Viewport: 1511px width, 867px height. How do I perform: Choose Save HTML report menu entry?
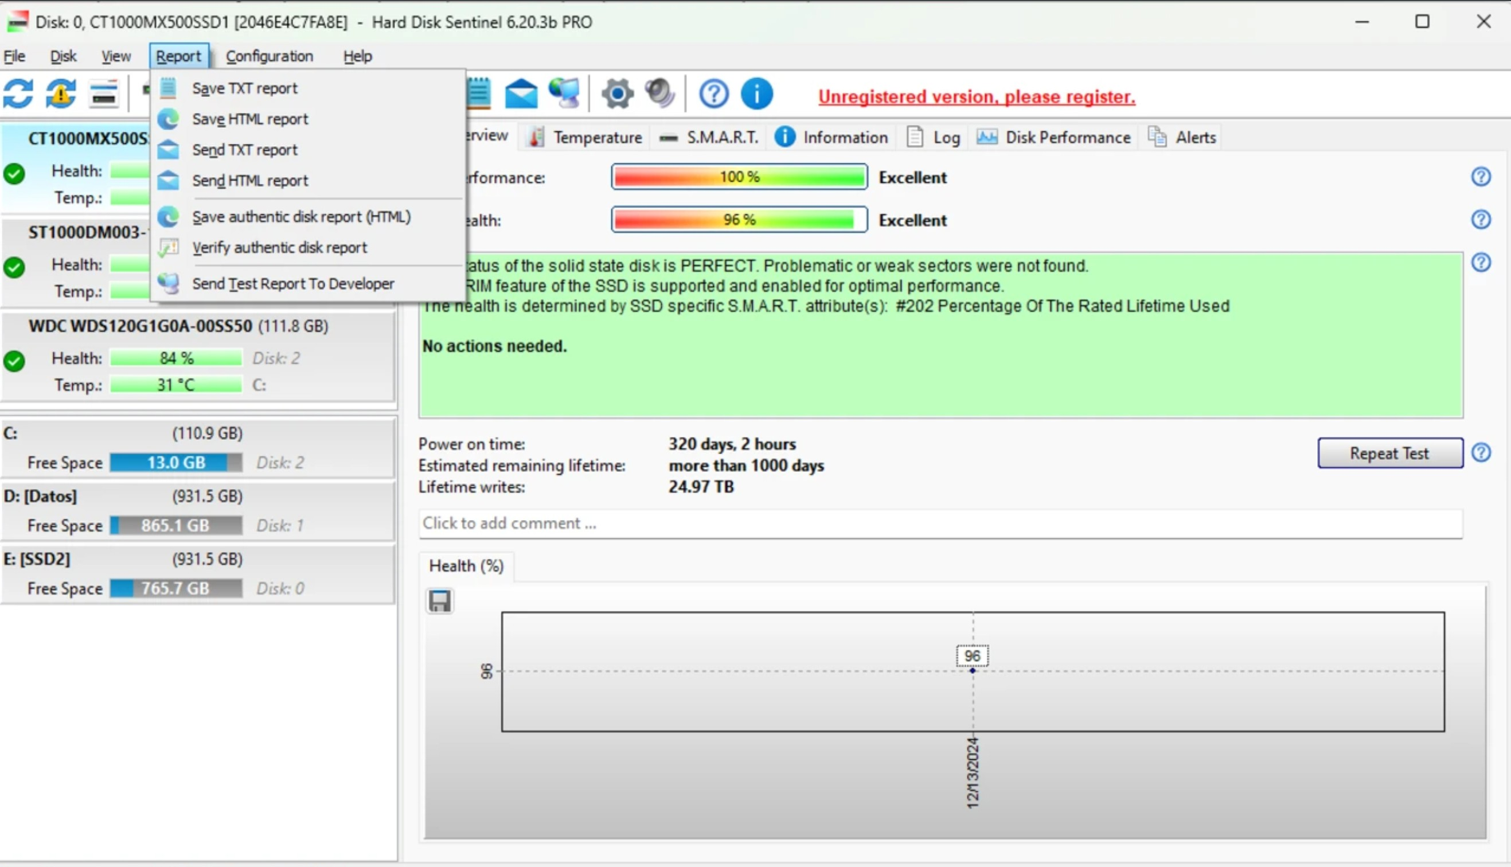pos(309,119)
